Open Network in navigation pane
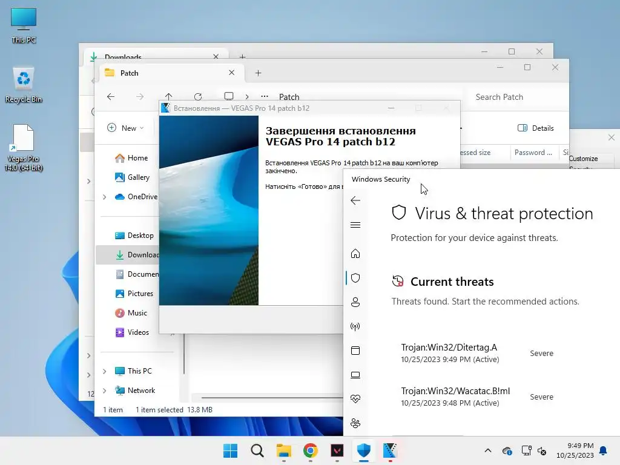 pos(135,391)
